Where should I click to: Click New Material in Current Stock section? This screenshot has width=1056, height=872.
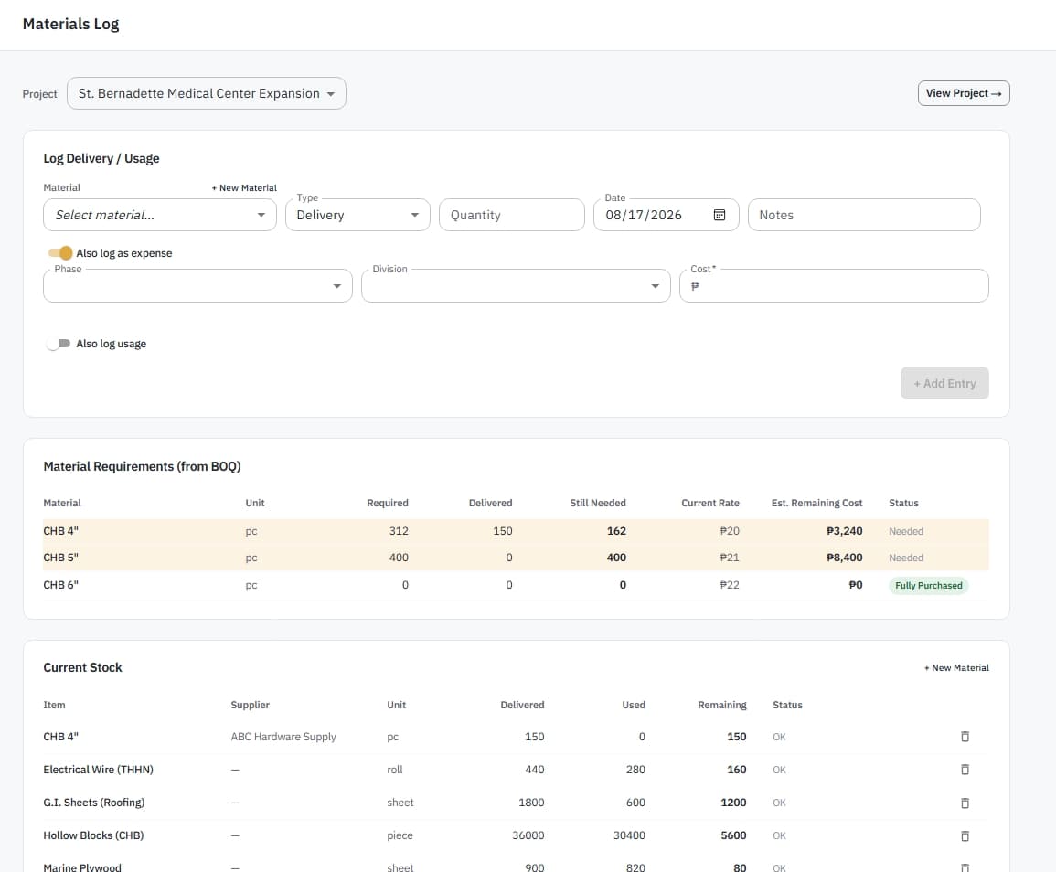coord(956,668)
